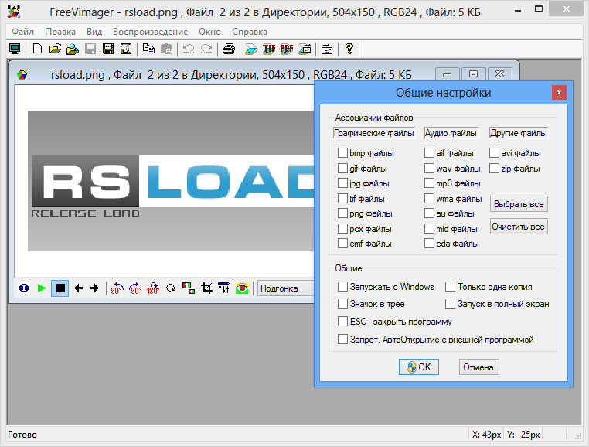589x447 pixels.
Task: Copy image using the copy icon
Action: [x=148, y=49]
